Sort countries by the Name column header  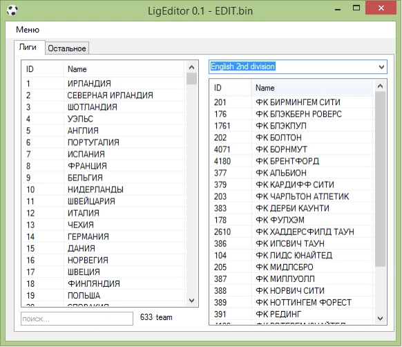124,69
